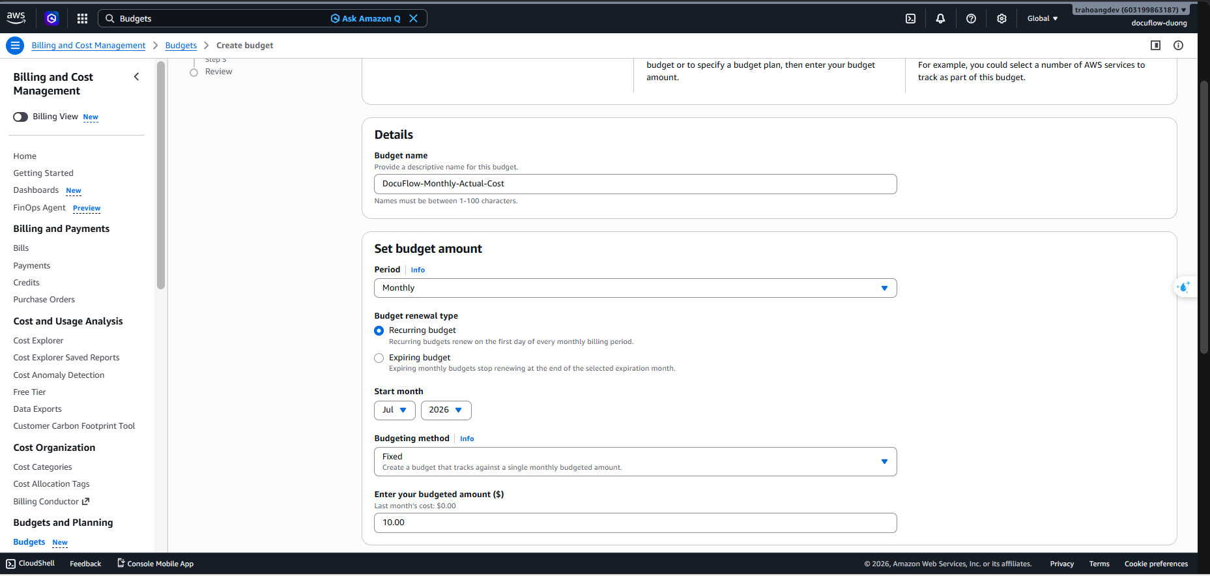1210x576 pixels.
Task: Clear the Budgets search text
Action: coord(413,18)
